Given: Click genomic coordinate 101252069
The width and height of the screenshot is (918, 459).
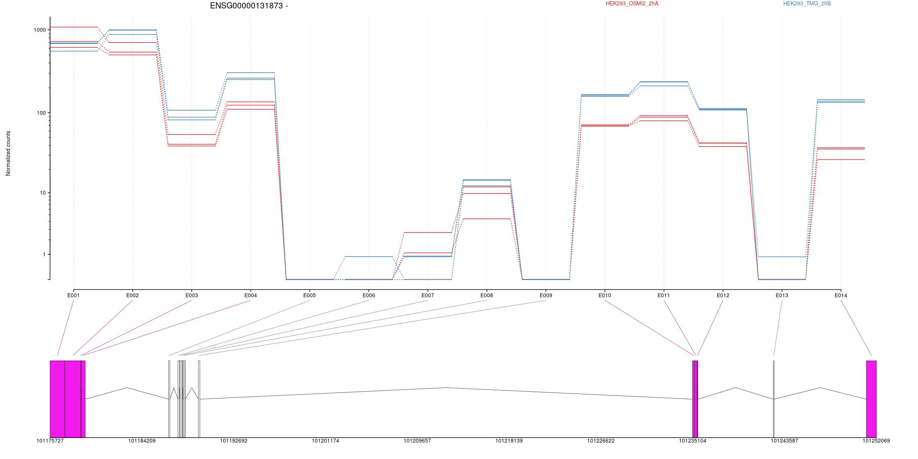Looking at the screenshot, I should click(x=876, y=441).
